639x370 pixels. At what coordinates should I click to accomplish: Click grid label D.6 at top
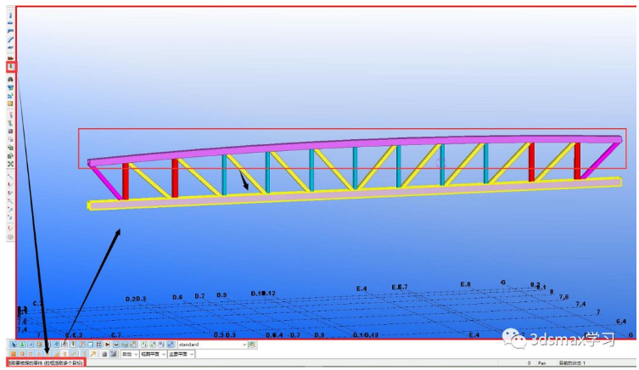pyautogui.click(x=177, y=297)
